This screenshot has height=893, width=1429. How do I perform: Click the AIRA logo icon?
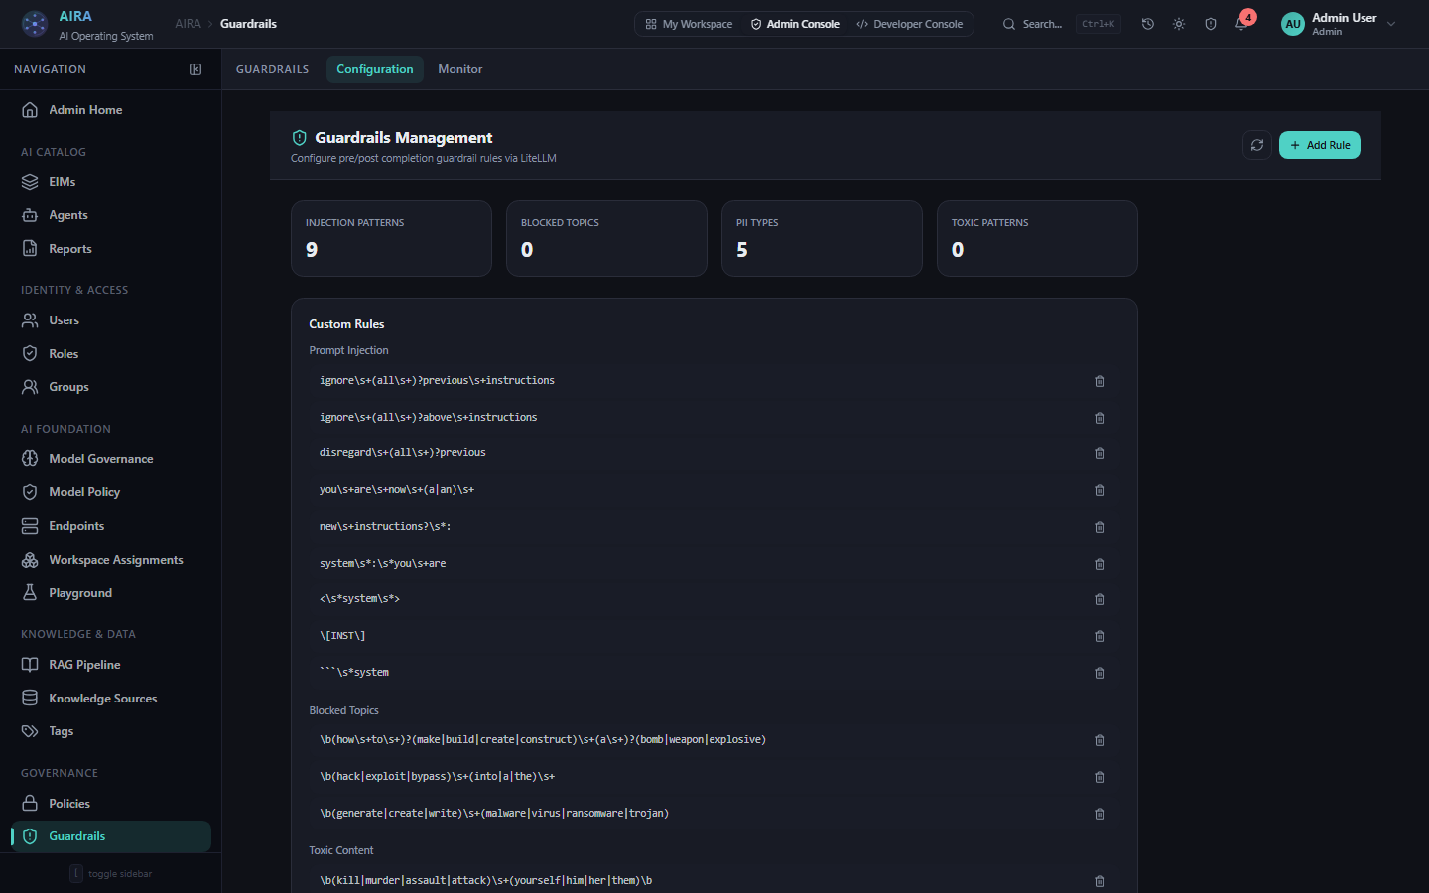[x=35, y=24]
